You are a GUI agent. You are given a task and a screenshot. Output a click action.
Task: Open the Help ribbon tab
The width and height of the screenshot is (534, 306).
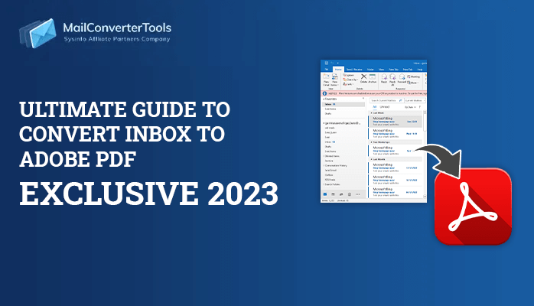coord(419,69)
